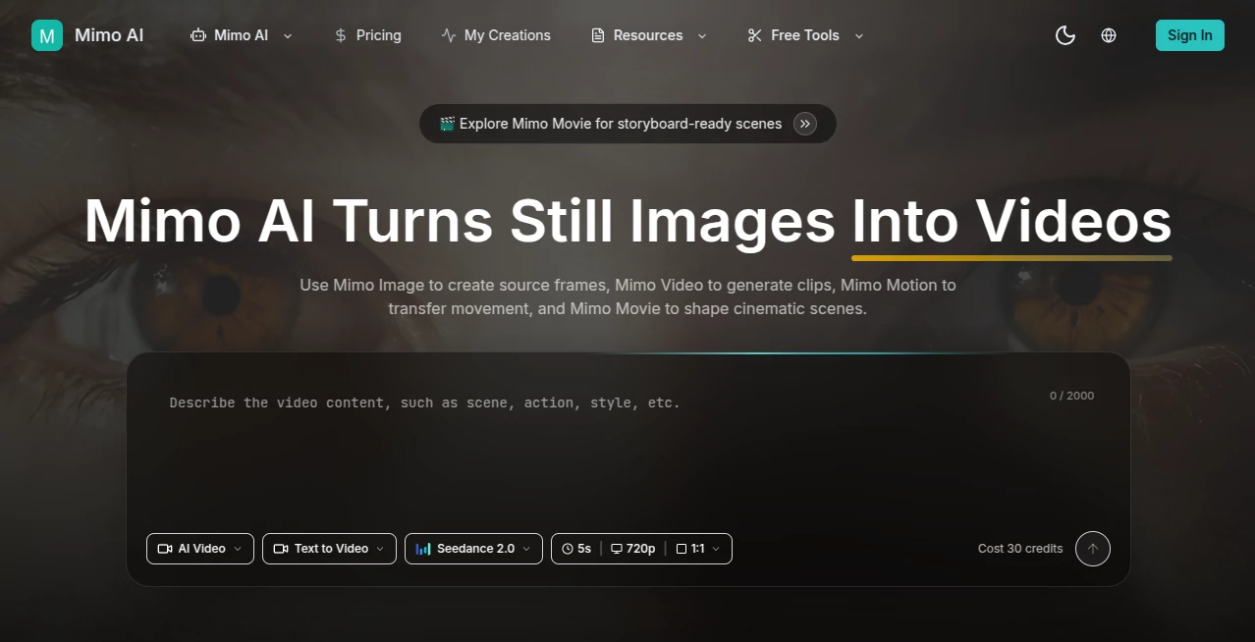Image resolution: width=1255 pixels, height=642 pixels.
Task: Click the Sign In button
Action: click(x=1189, y=35)
